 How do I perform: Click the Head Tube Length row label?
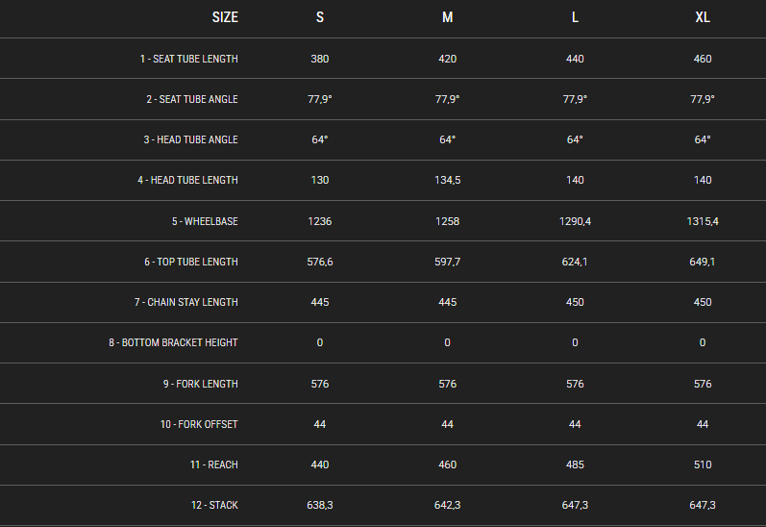(x=187, y=181)
